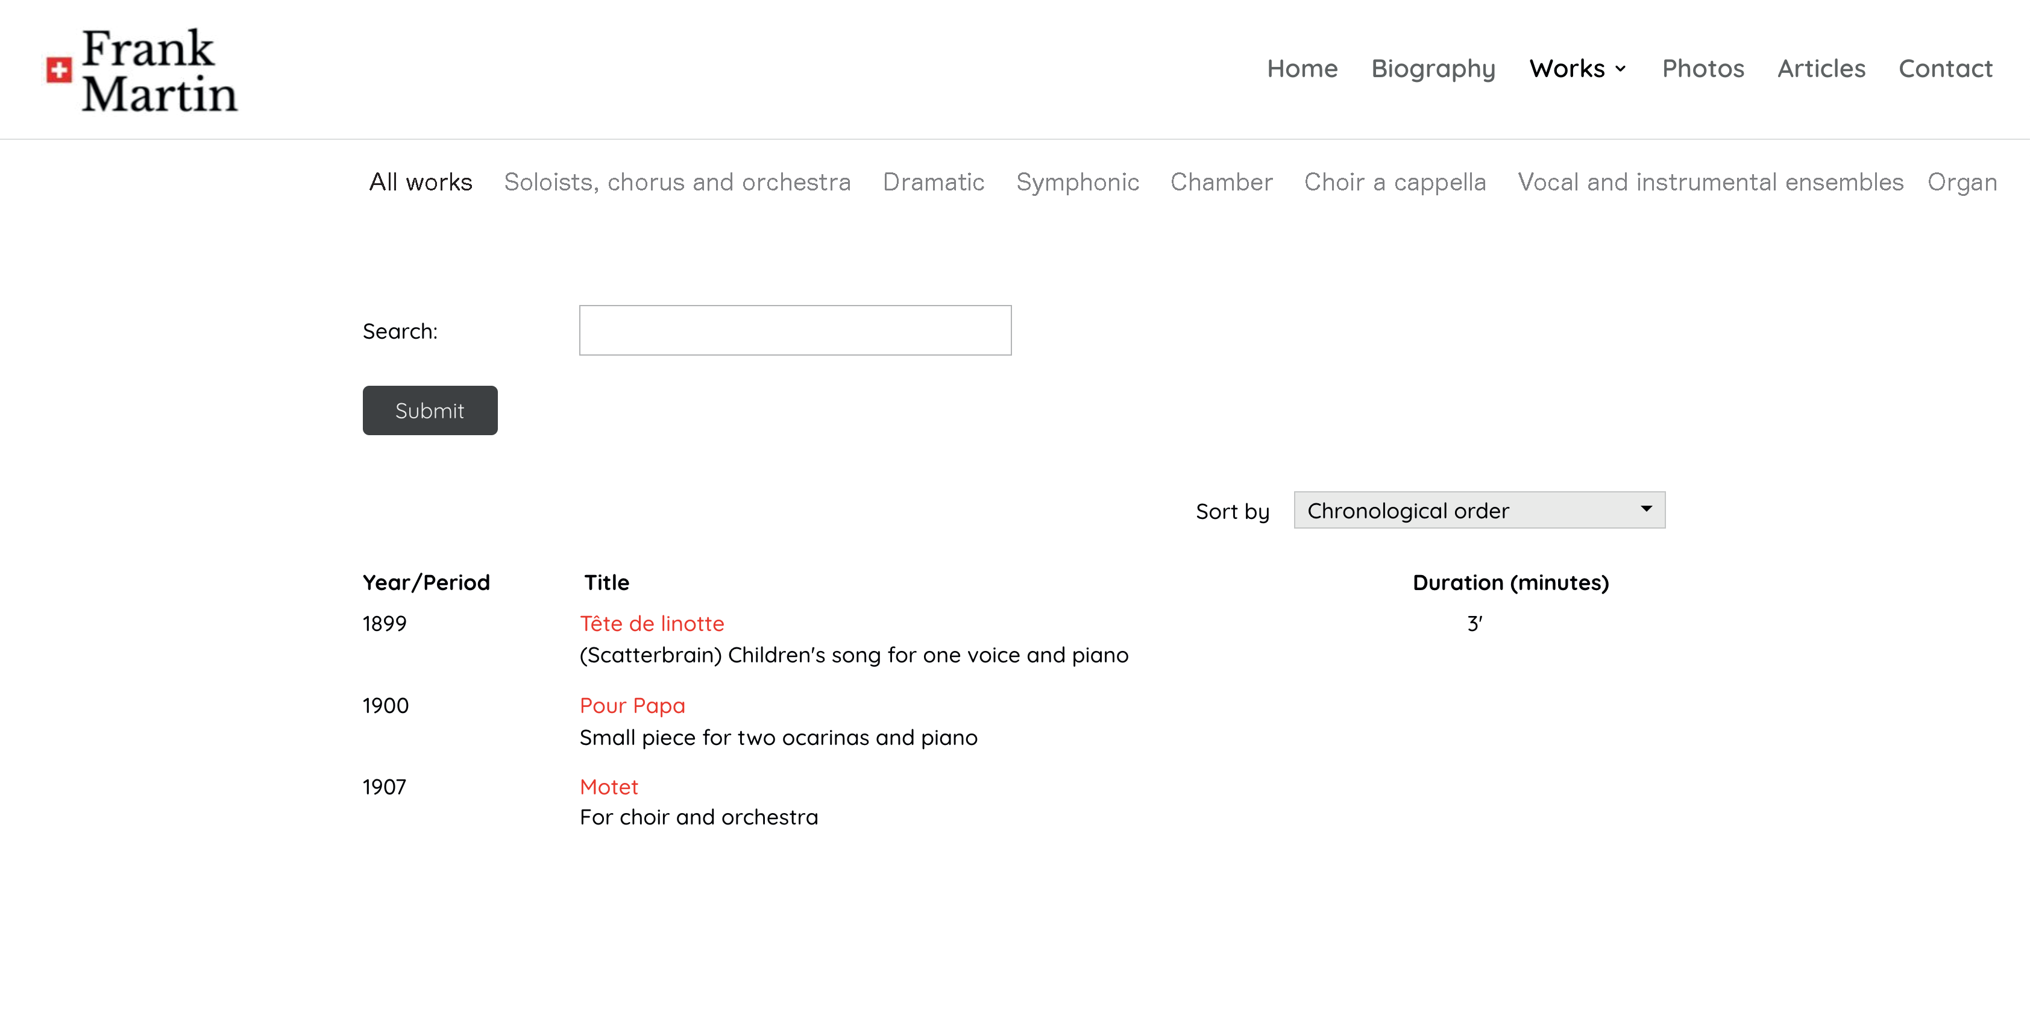This screenshot has width=2030, height=1012.
Task: Click the 3' duration value
Action: (1474, 623)
